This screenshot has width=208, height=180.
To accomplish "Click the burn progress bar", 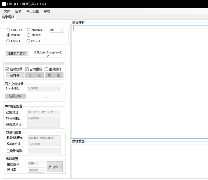I will pos(35,63).
